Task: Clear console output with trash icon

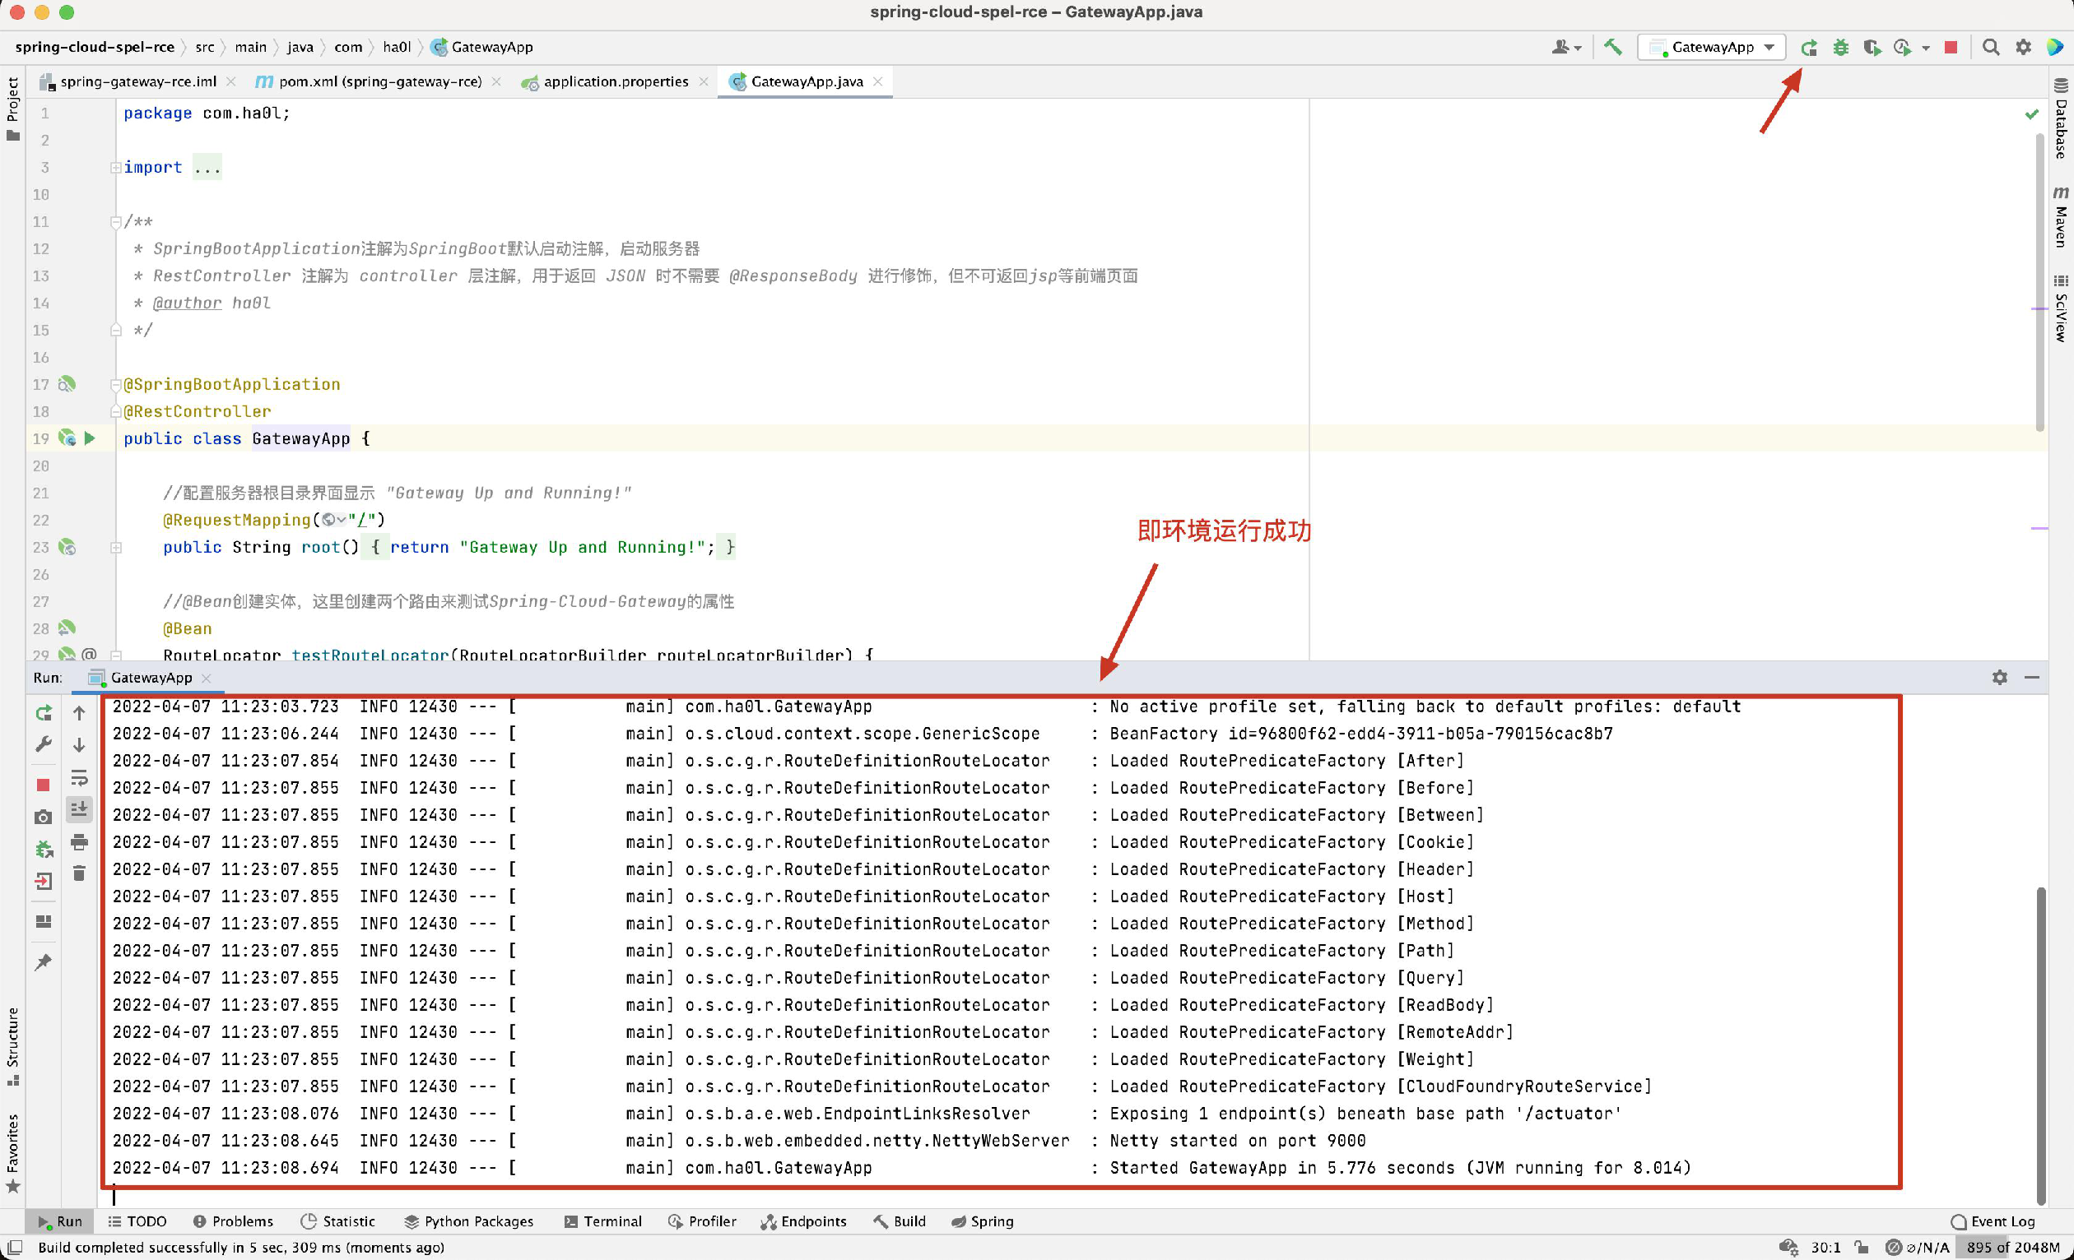Action: coord(79,875)
